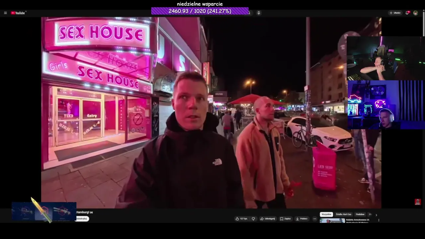Open the Kobieta Aresztowana suggested video thumbnail

coord(332,220)
